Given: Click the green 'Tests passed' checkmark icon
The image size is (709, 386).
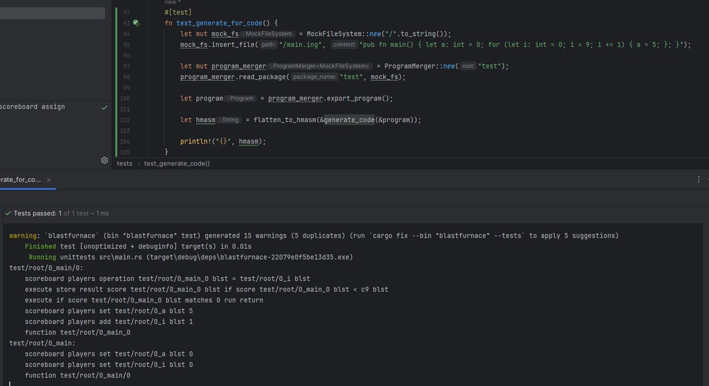Looking at the screenshot, I should coord(8,213).
